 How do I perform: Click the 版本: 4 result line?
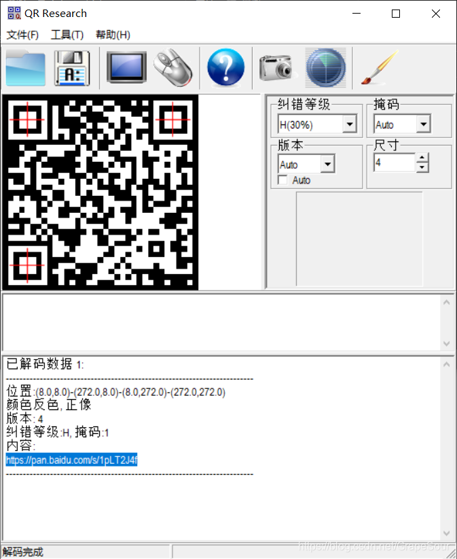25,418
